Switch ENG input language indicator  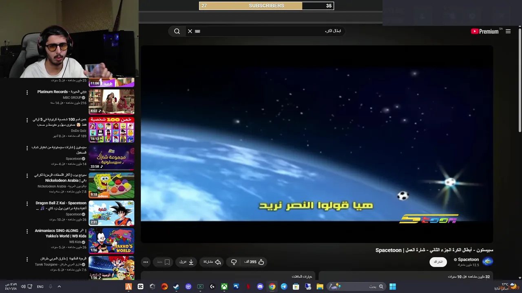[x=40, y=286]
